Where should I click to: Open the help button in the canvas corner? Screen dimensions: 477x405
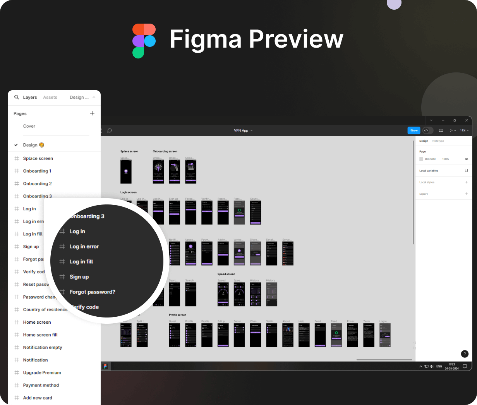point(465,354)
